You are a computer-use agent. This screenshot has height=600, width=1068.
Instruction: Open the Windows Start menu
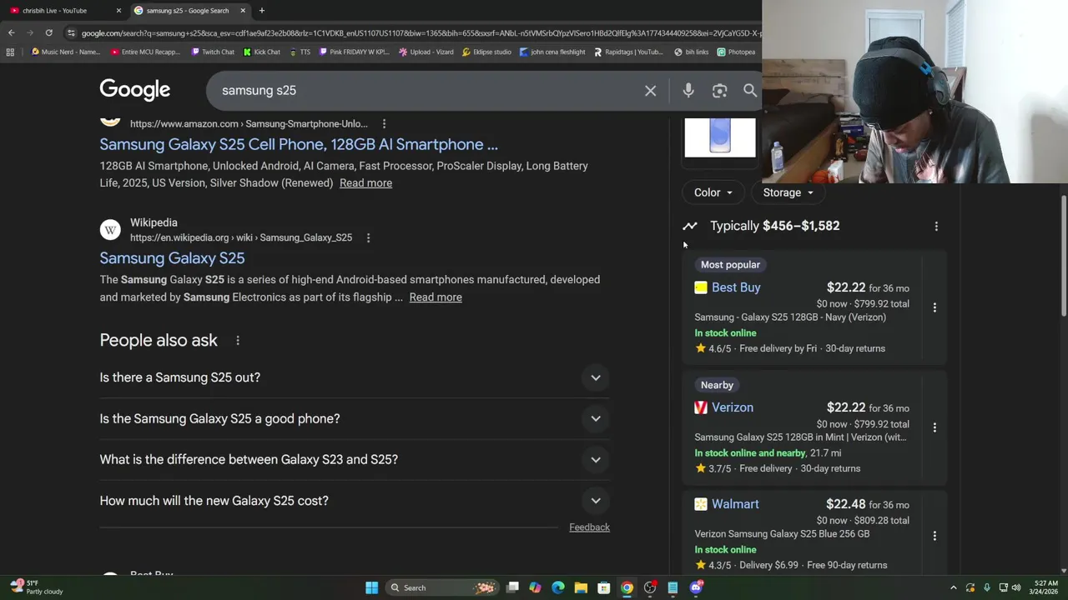coord(371,587)
